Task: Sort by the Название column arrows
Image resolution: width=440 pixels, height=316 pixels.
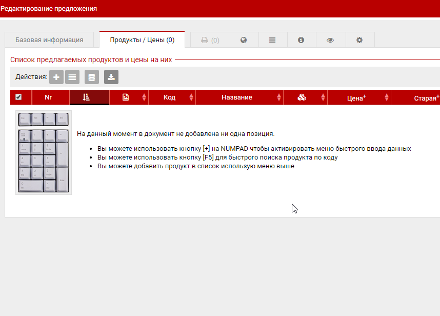Action: click(x=279, y=97)
